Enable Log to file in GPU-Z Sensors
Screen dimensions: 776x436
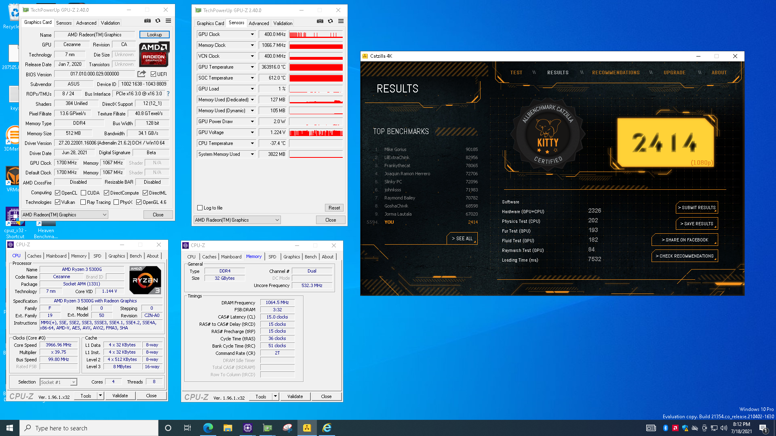(x=200, y=208)
